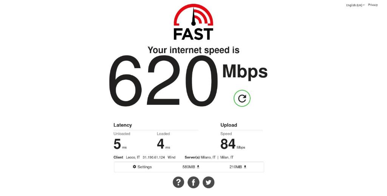This screenshot has height=196, width=387.
Task: Click the 210MB upload arrow icon
Action: 245,167
